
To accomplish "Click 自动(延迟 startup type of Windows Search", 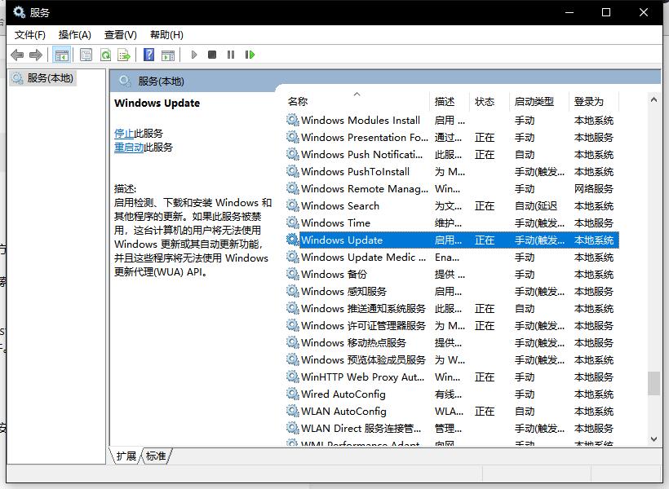I will pyautogui.click(x=536, y=206).
